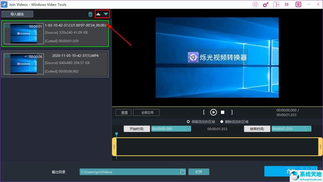The image size is (323, 182).
Task: Click the 打开 open button
Action: (x=199, y=172)
